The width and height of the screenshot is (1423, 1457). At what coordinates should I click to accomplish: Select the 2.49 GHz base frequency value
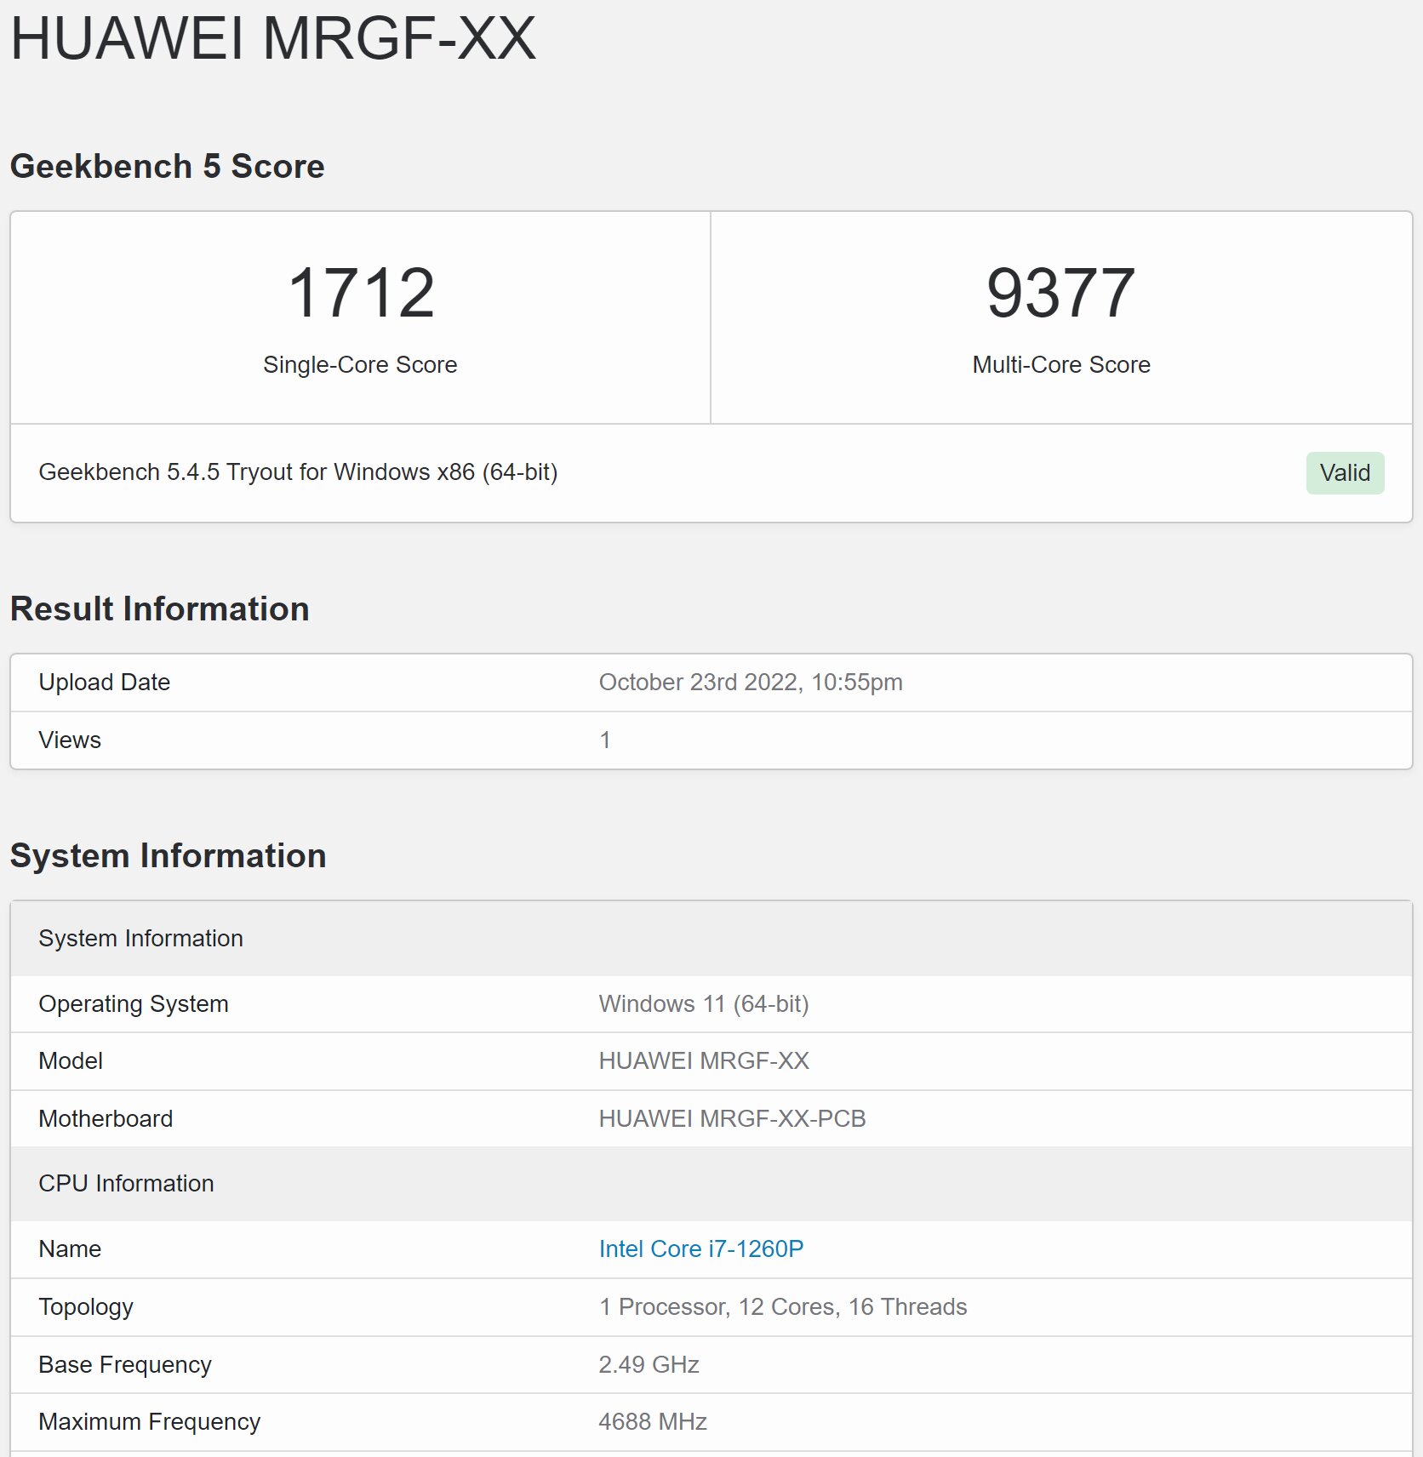click(649, 1365)
